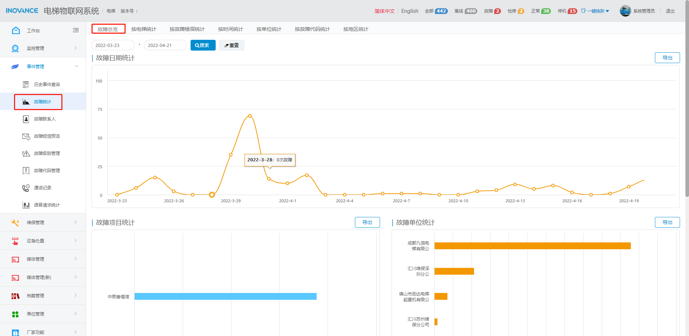Click 退出 to log out
This screenshot has height=336, width=689.
click(x=670, y=11)
